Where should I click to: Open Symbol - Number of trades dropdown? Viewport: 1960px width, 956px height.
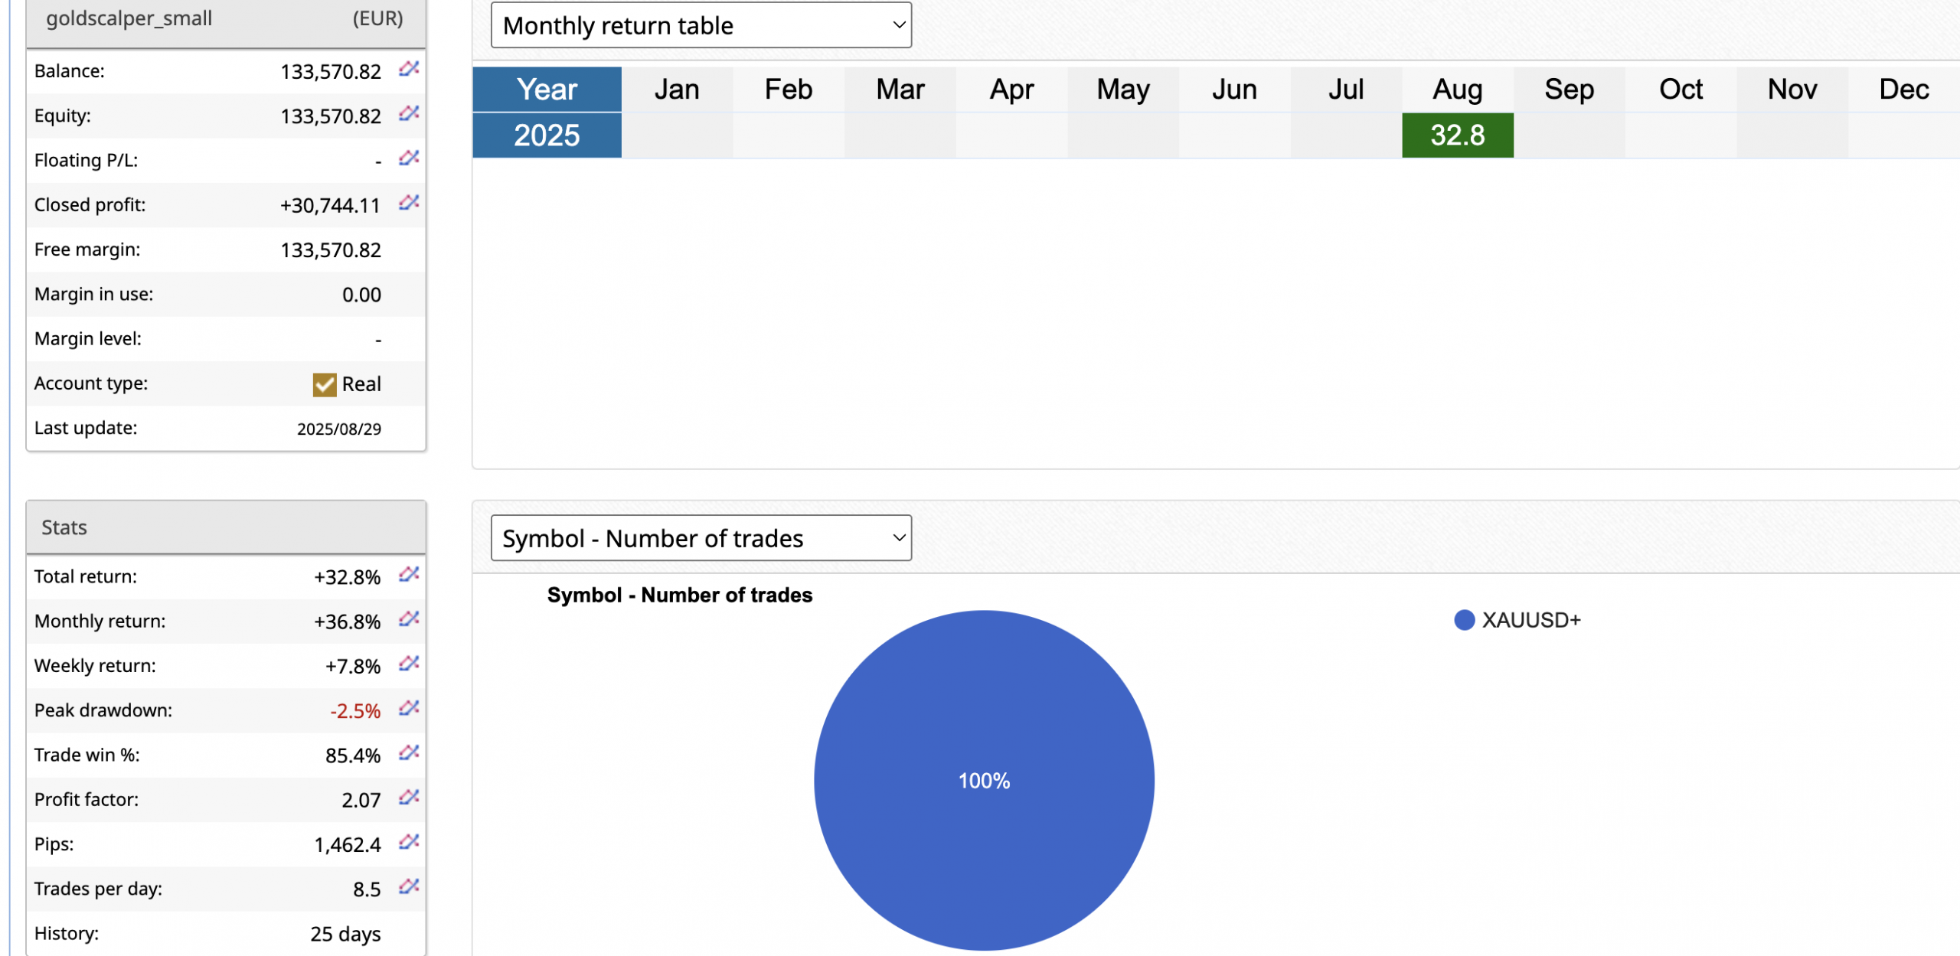coord(701,538)
